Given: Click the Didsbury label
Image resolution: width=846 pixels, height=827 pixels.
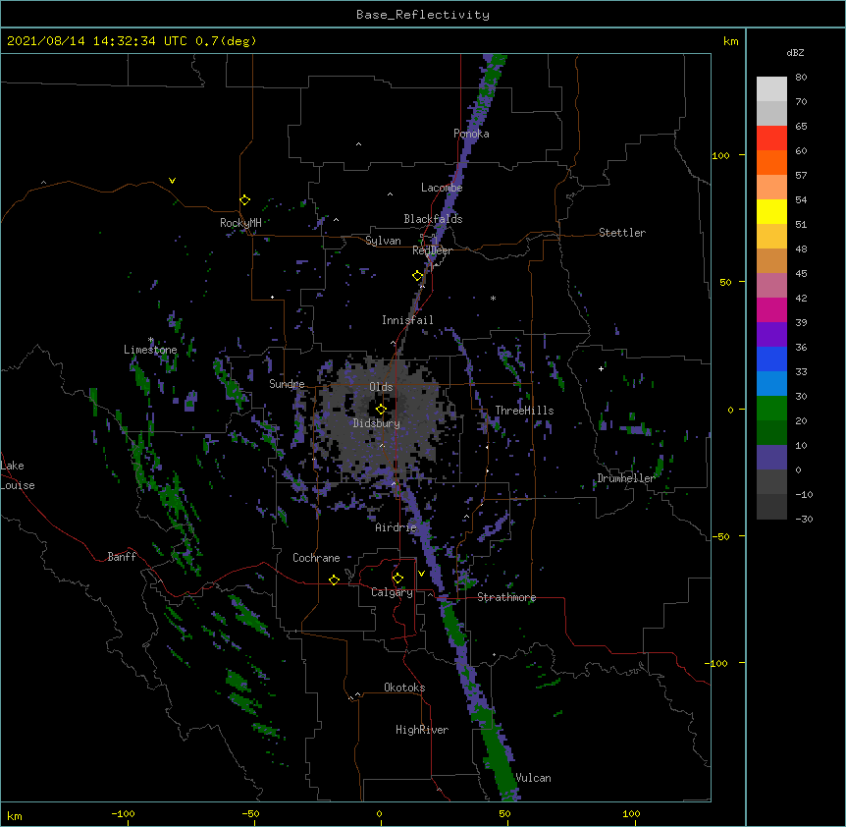Looking at the screenshot, I should (x=376, y=423).
